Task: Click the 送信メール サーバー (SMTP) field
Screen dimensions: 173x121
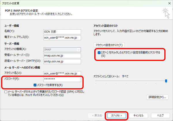Action: pyautogui.click(x=62, y=61)
